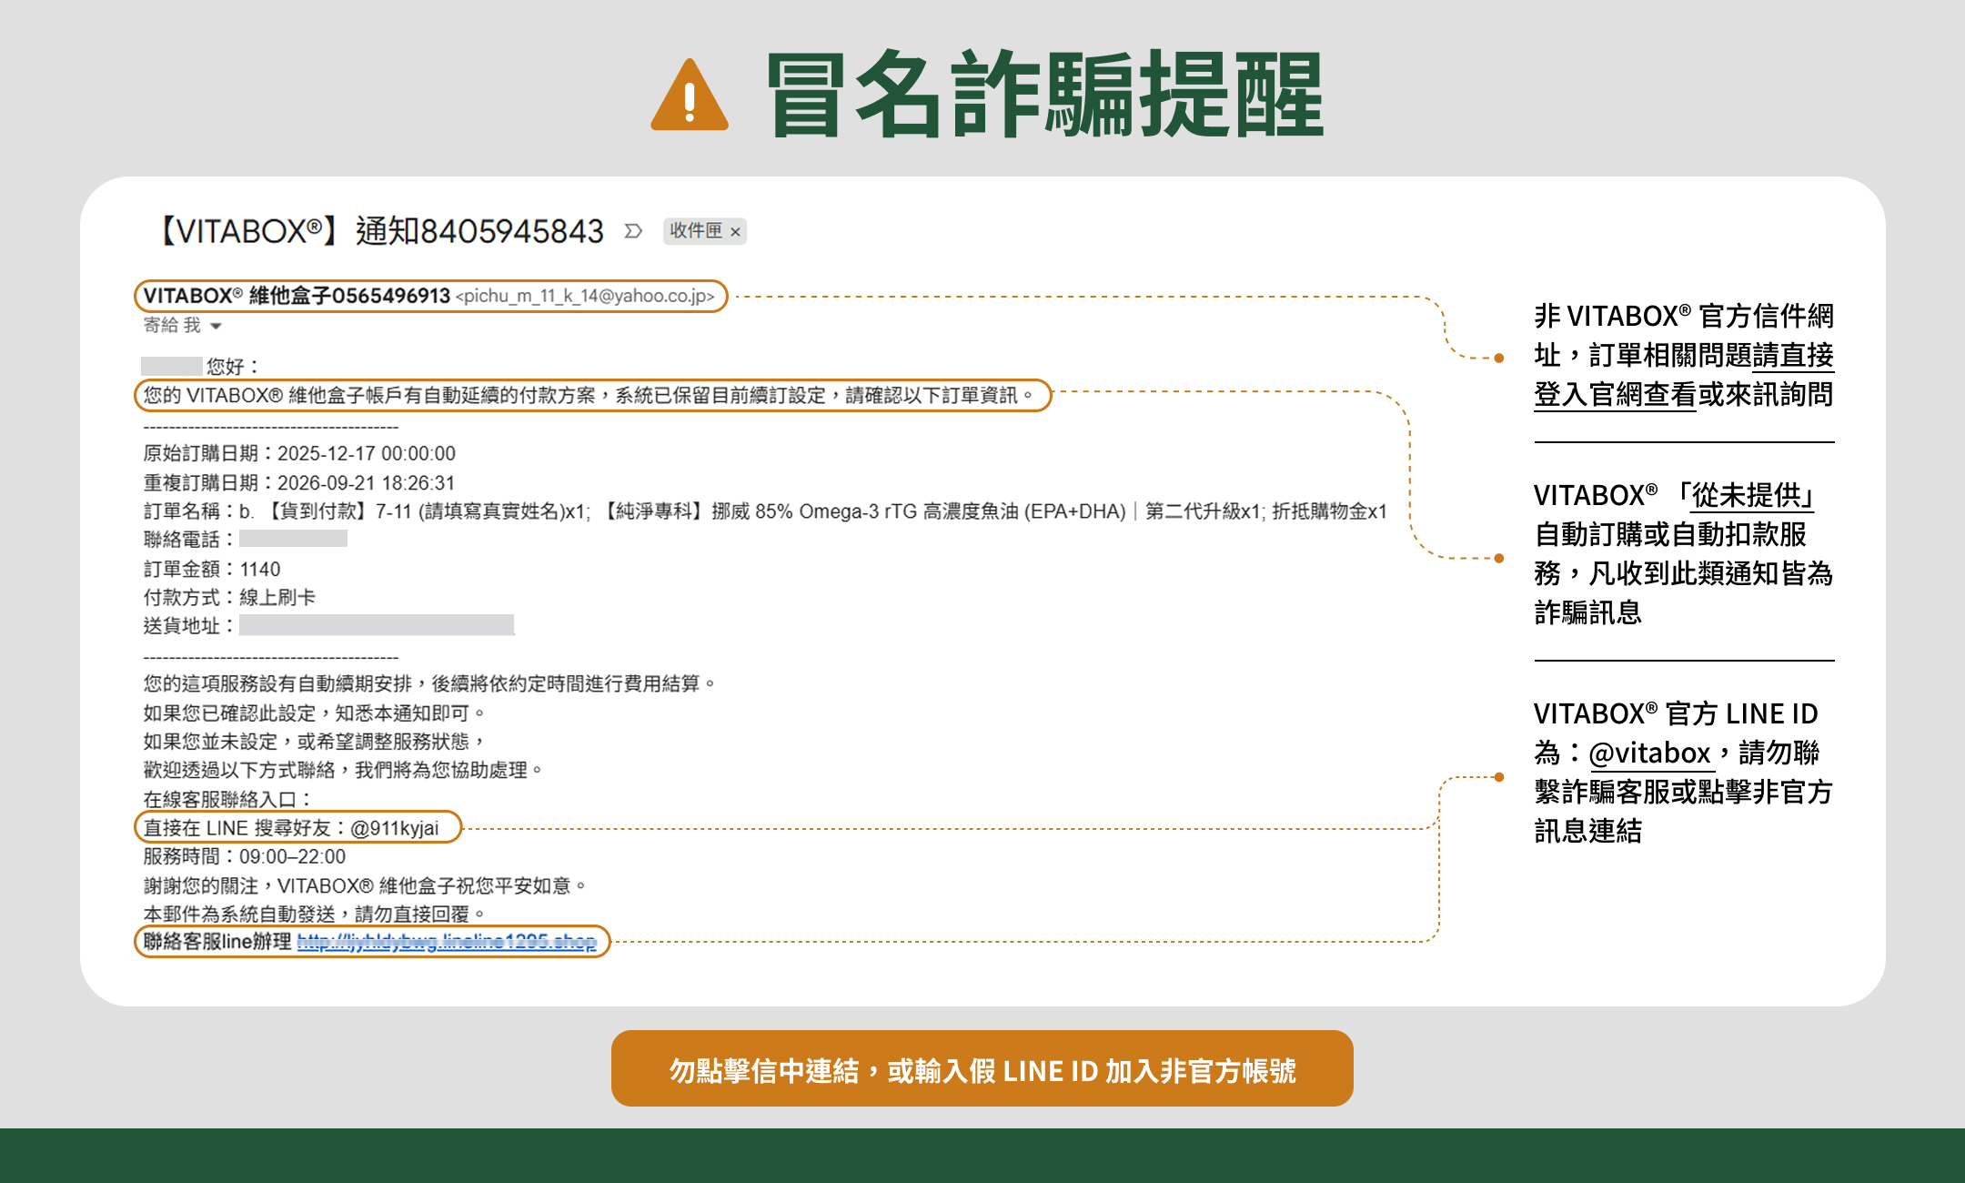Click the redacted 送貨地址 field
The width and height of the screenshot is (1965, 1183).
pos(377,625)
